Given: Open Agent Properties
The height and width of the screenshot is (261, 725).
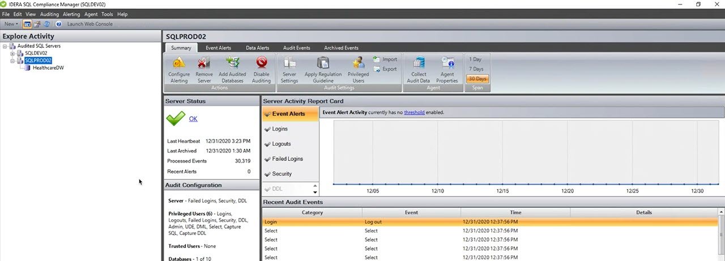Looking at the screenshot, I should 447,70.
